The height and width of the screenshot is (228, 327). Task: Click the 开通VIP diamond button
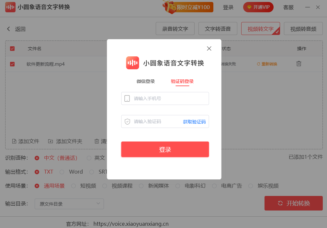[x=258, y=7]
